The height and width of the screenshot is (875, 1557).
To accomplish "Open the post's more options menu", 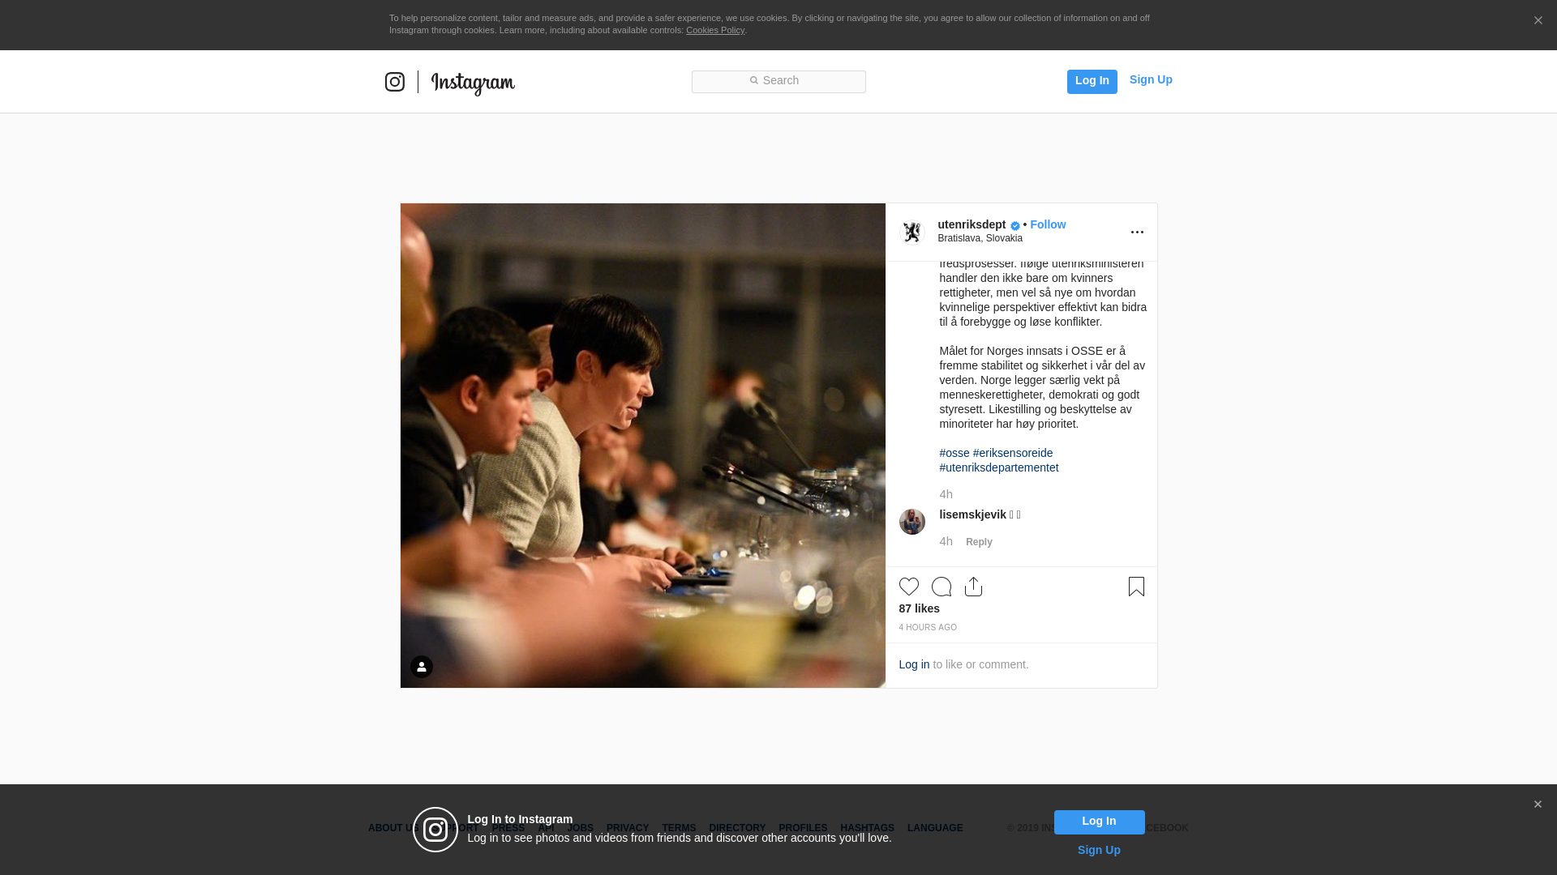I will pyautogui.click(x=1137, y=233).
